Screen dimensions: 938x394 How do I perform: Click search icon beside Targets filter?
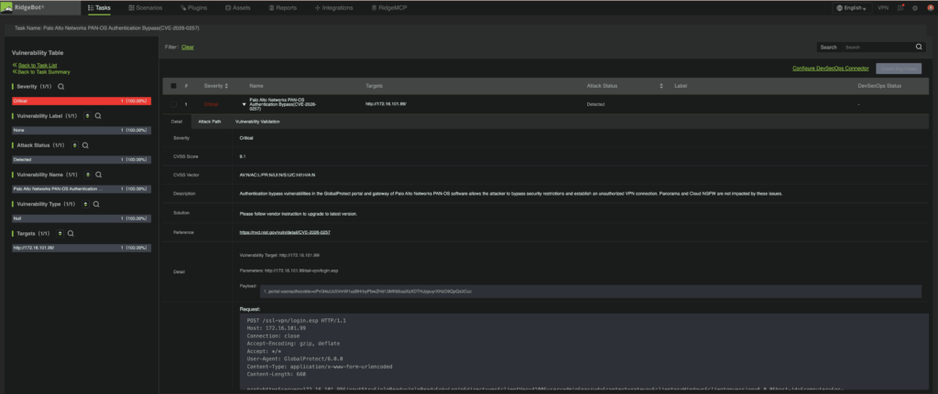click(71, 233)
